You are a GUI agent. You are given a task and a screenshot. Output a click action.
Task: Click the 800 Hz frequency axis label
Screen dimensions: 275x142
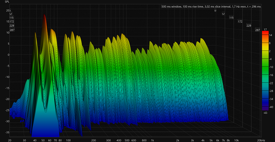point(144,140)
